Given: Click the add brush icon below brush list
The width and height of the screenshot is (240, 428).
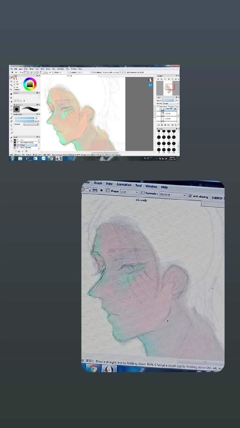Looking at the screenshot, I should tap(15, 151).
